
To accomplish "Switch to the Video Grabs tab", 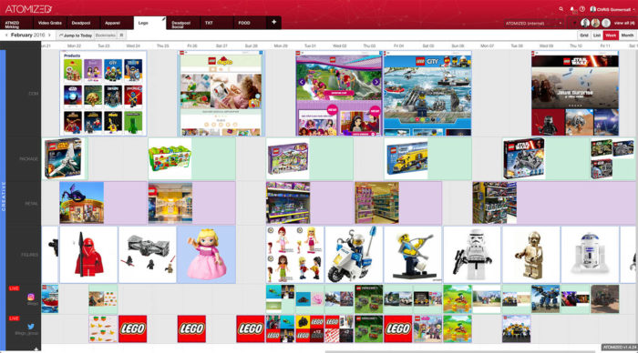I will pos(49,23).
